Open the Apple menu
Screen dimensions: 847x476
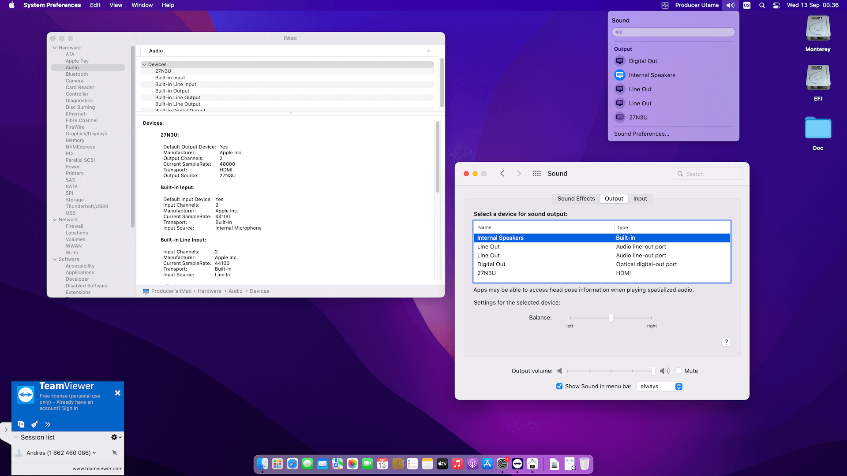11,5
